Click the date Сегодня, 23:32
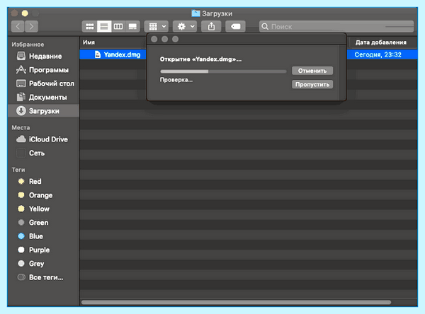Image resolution: width=425 pixels, height=314 pixels. (378, 54)
